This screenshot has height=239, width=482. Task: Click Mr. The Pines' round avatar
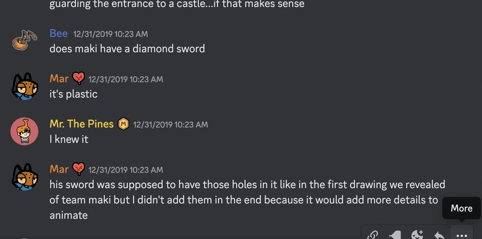24,131
